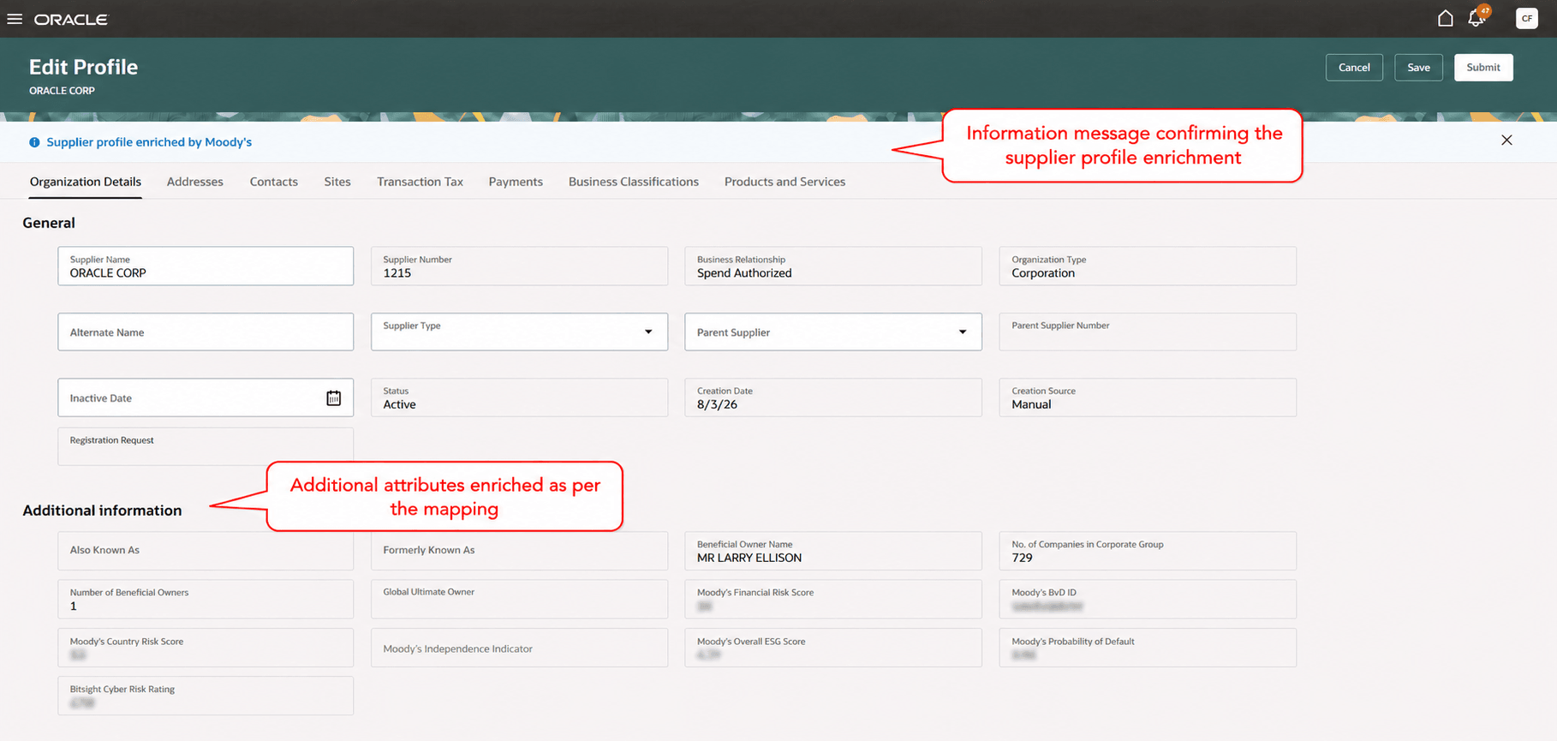Open the CF user account menu
This screenshot has width=1557, height=741.
(1526, 18)
